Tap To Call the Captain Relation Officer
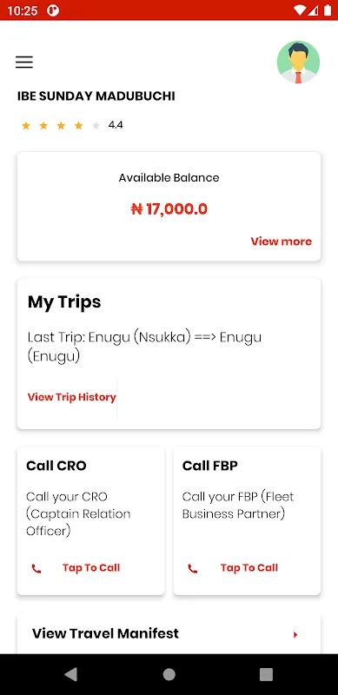 (x=91, y=568)
